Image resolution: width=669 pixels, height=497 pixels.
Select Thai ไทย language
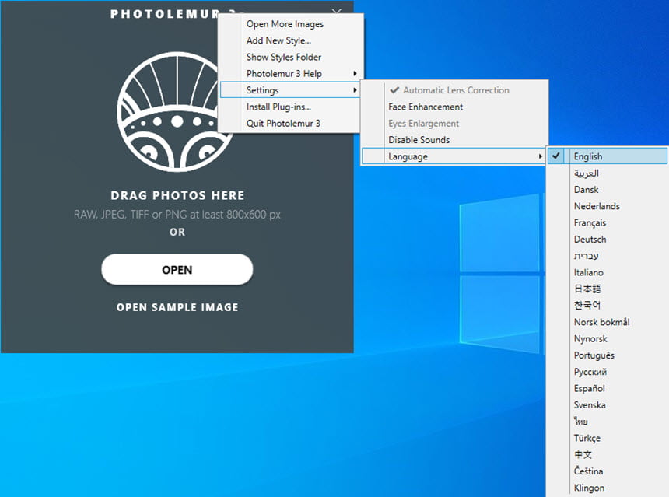pos(607,422)
